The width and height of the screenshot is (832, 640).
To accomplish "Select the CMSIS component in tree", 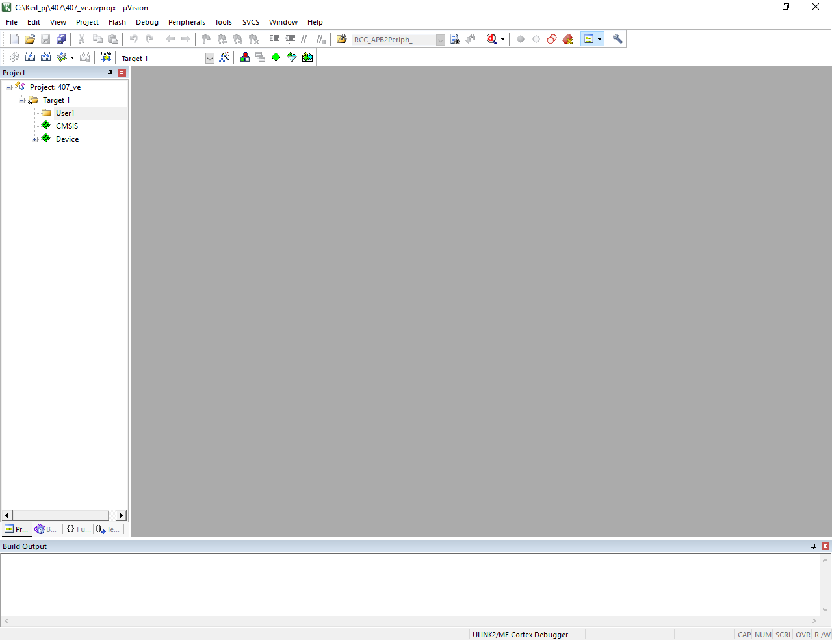I will (x=67, y=126).
